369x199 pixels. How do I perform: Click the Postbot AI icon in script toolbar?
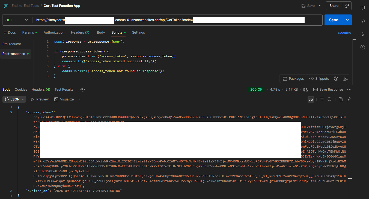point(336,79)
